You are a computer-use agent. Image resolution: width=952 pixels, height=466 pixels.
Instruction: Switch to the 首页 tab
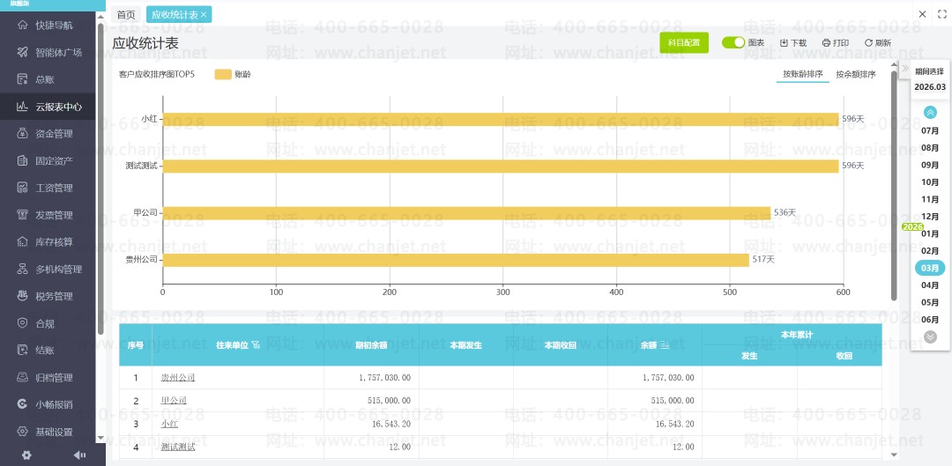pos(126,15)
